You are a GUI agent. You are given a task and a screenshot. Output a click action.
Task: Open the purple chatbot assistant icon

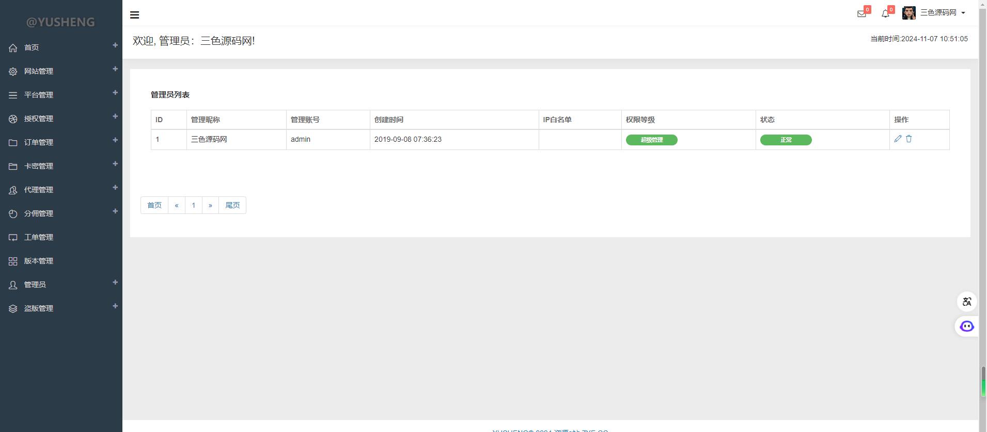[x=966, y=326]
